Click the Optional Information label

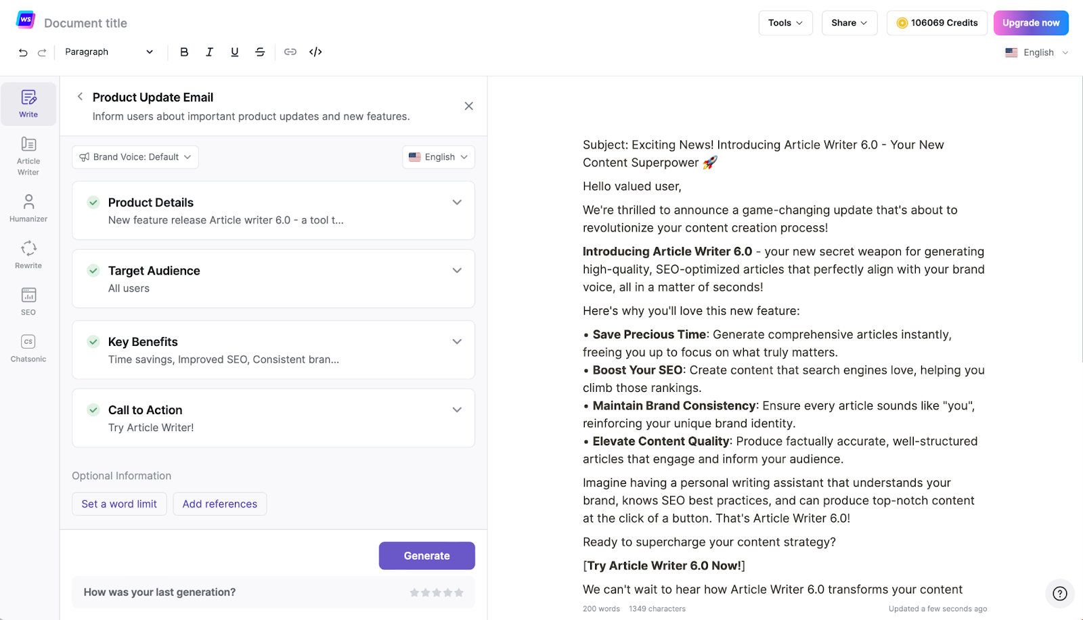point(122,476)
